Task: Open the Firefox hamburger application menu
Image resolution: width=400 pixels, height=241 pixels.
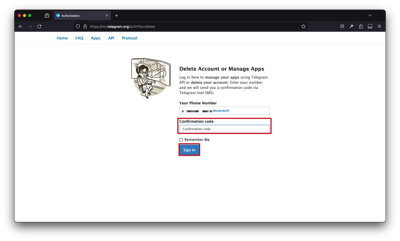Action: [379, 27]
